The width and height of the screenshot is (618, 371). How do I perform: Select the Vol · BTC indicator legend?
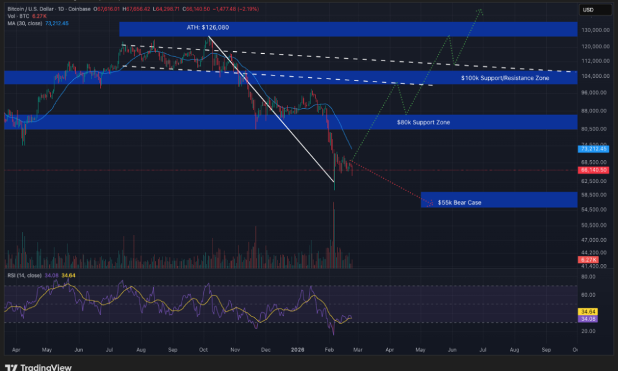pyautogui.click(x=19, y=16)
